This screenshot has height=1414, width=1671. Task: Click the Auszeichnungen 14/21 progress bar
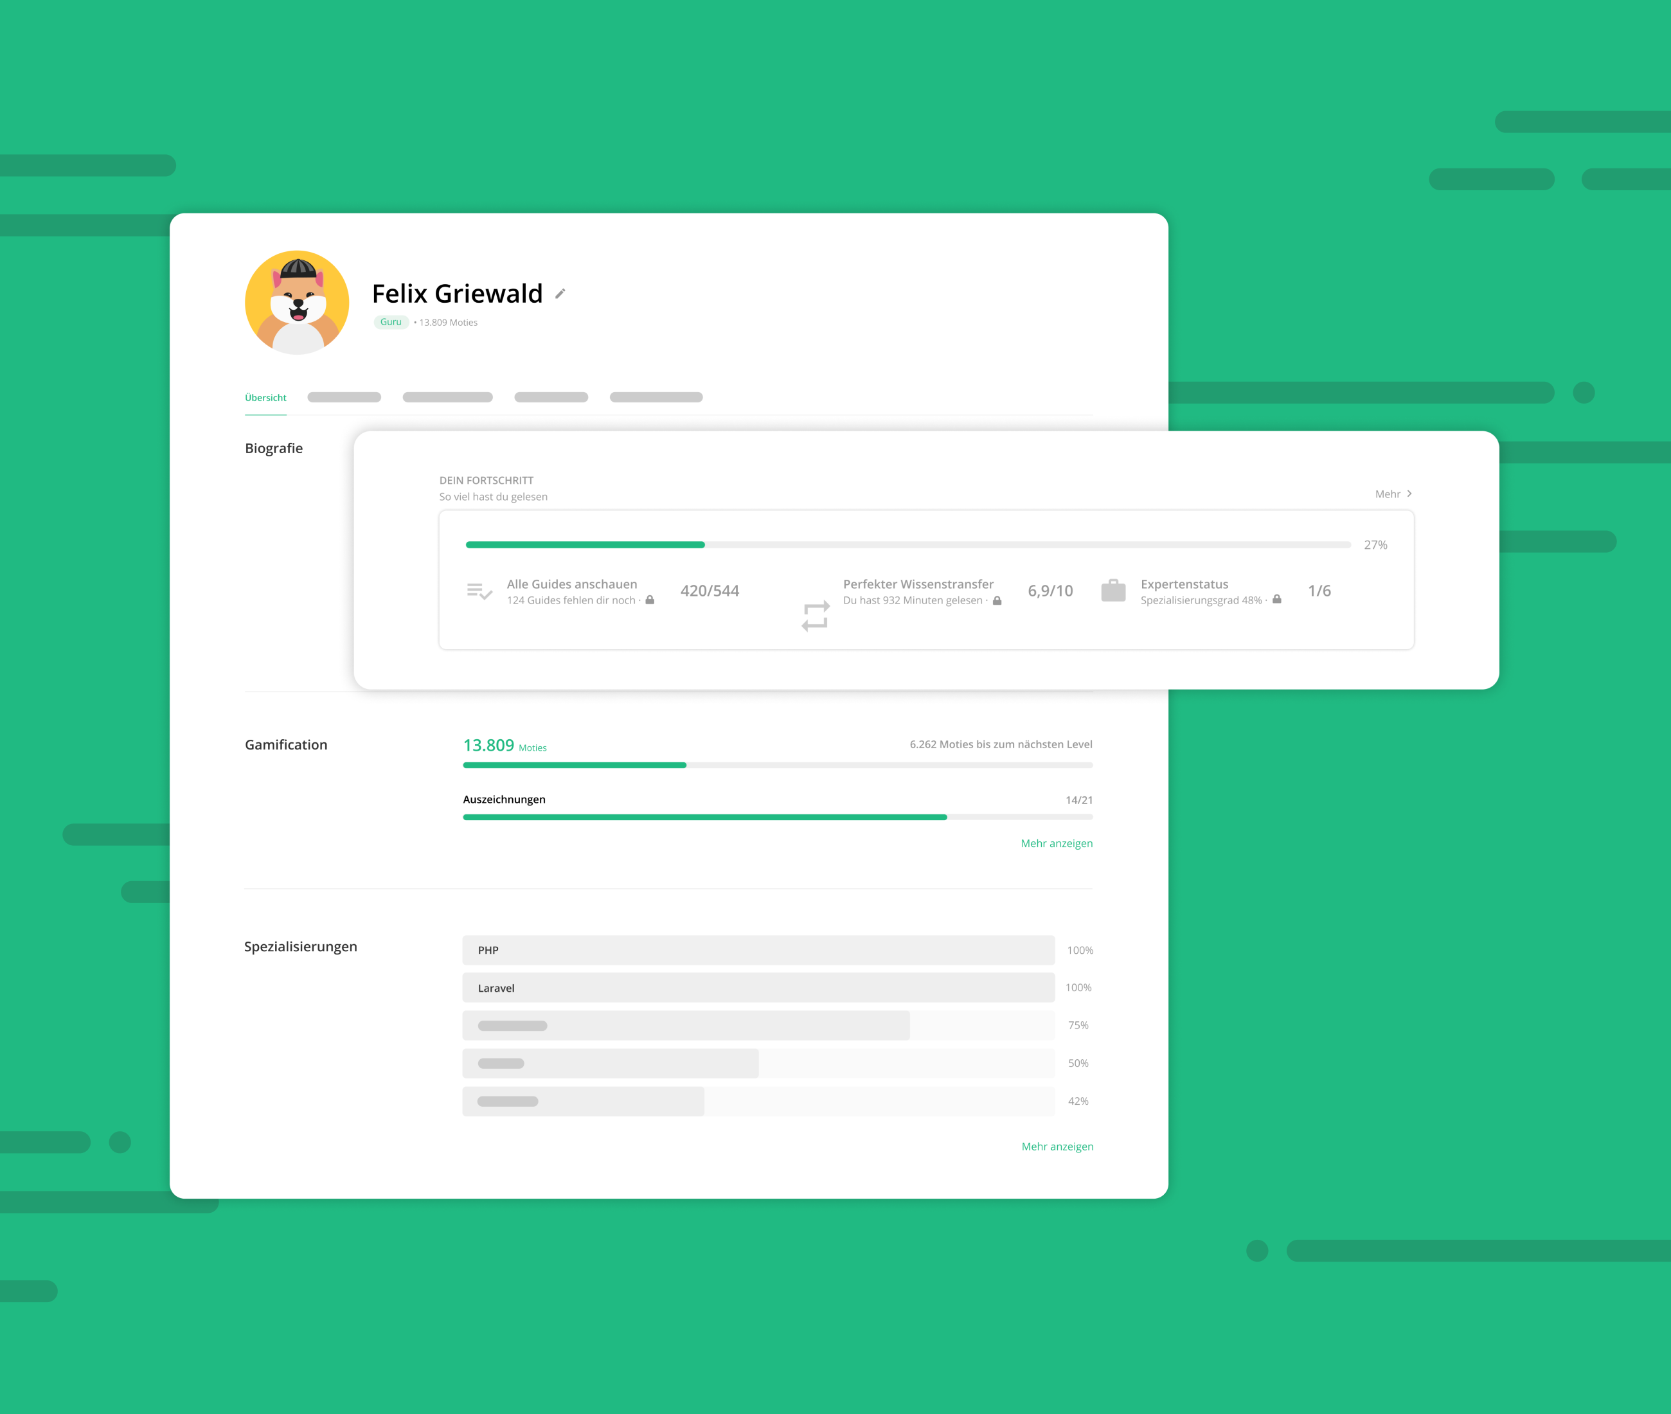(778, 817)
